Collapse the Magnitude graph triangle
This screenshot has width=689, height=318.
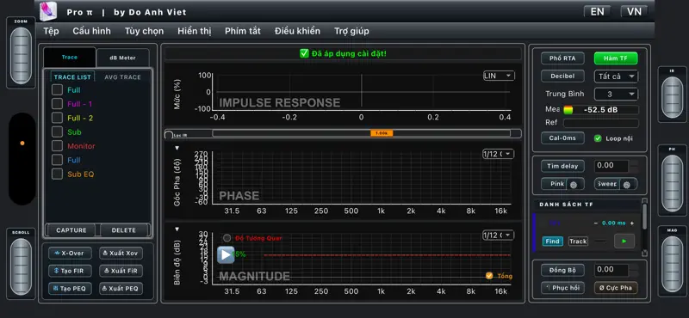click(177, 229)
